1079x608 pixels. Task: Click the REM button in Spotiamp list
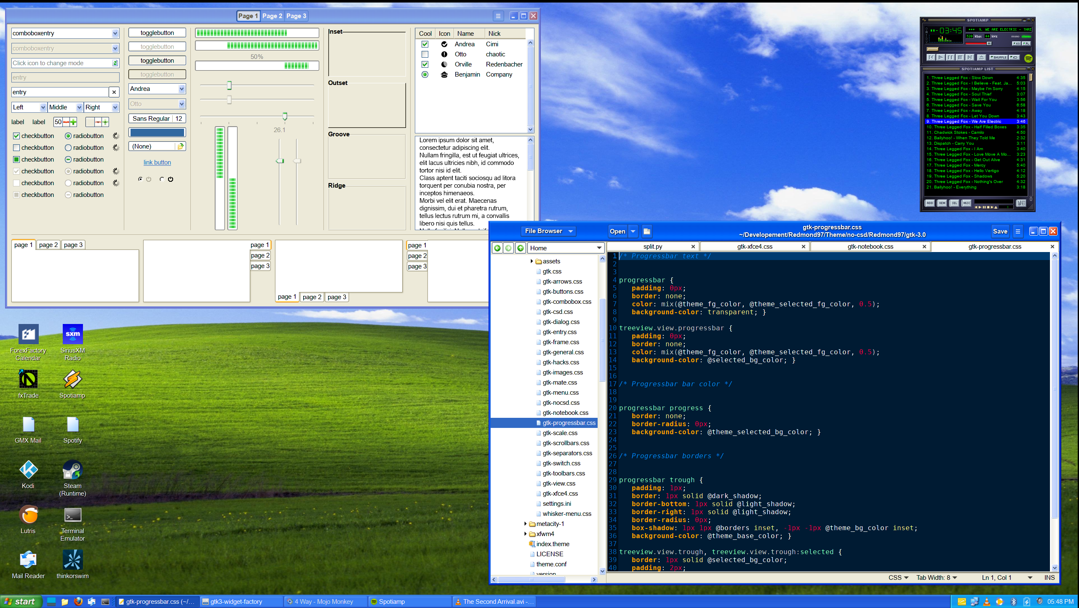pos(942,203)
